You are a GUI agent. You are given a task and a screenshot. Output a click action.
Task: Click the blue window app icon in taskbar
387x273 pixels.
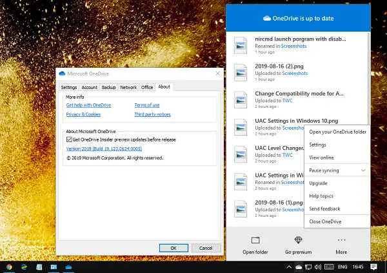[x=54, y=267]
